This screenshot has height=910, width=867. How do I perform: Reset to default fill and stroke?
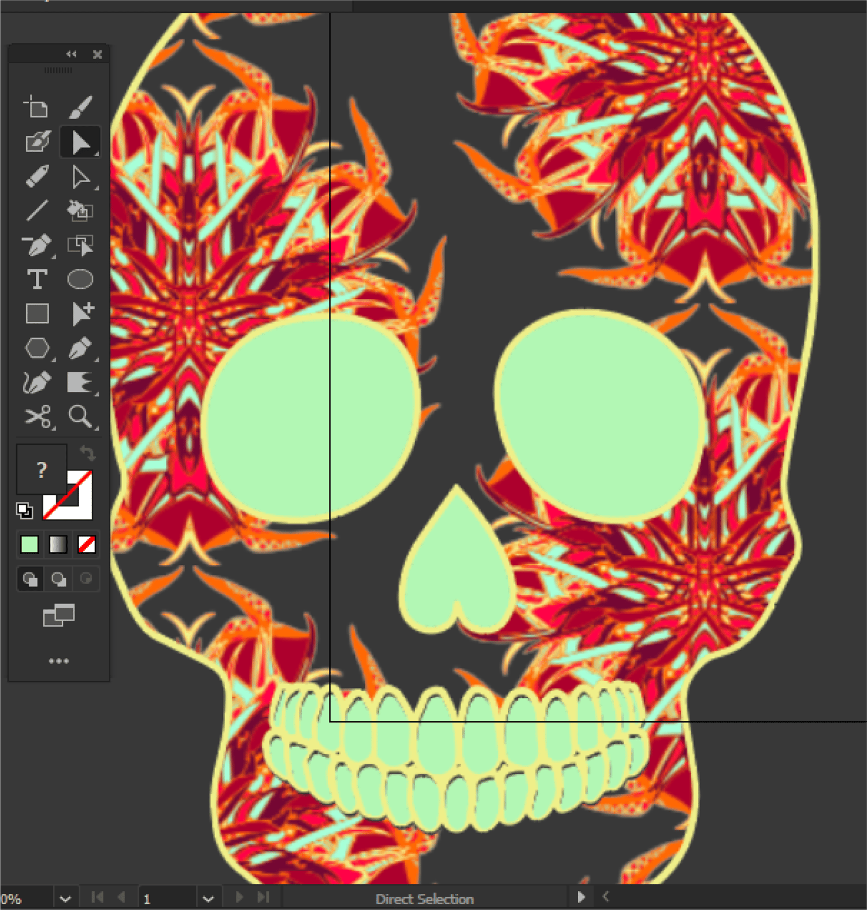coord(24,510)
